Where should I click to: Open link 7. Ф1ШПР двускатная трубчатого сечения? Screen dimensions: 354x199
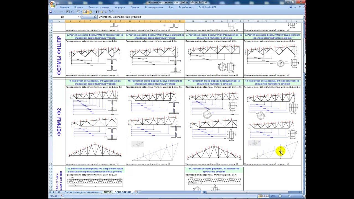[214, 36]
